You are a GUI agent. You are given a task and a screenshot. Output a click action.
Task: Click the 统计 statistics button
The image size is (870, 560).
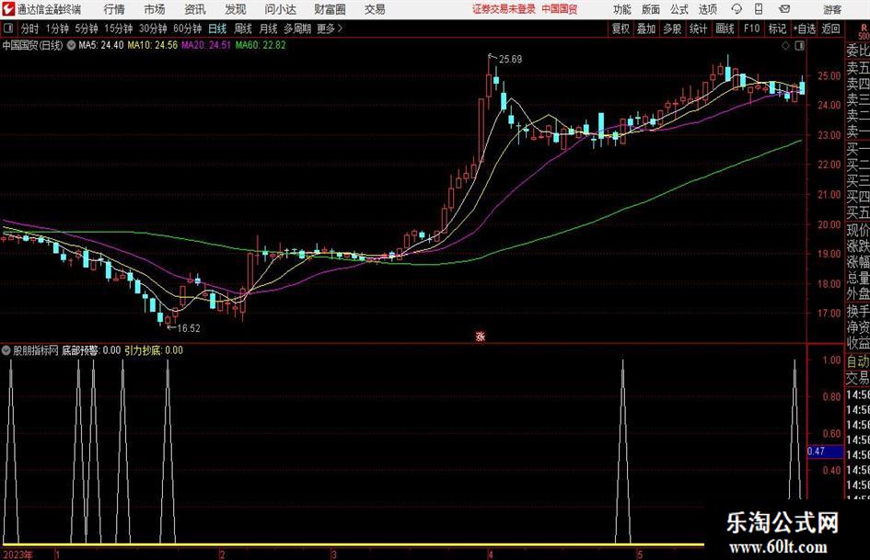698,29
